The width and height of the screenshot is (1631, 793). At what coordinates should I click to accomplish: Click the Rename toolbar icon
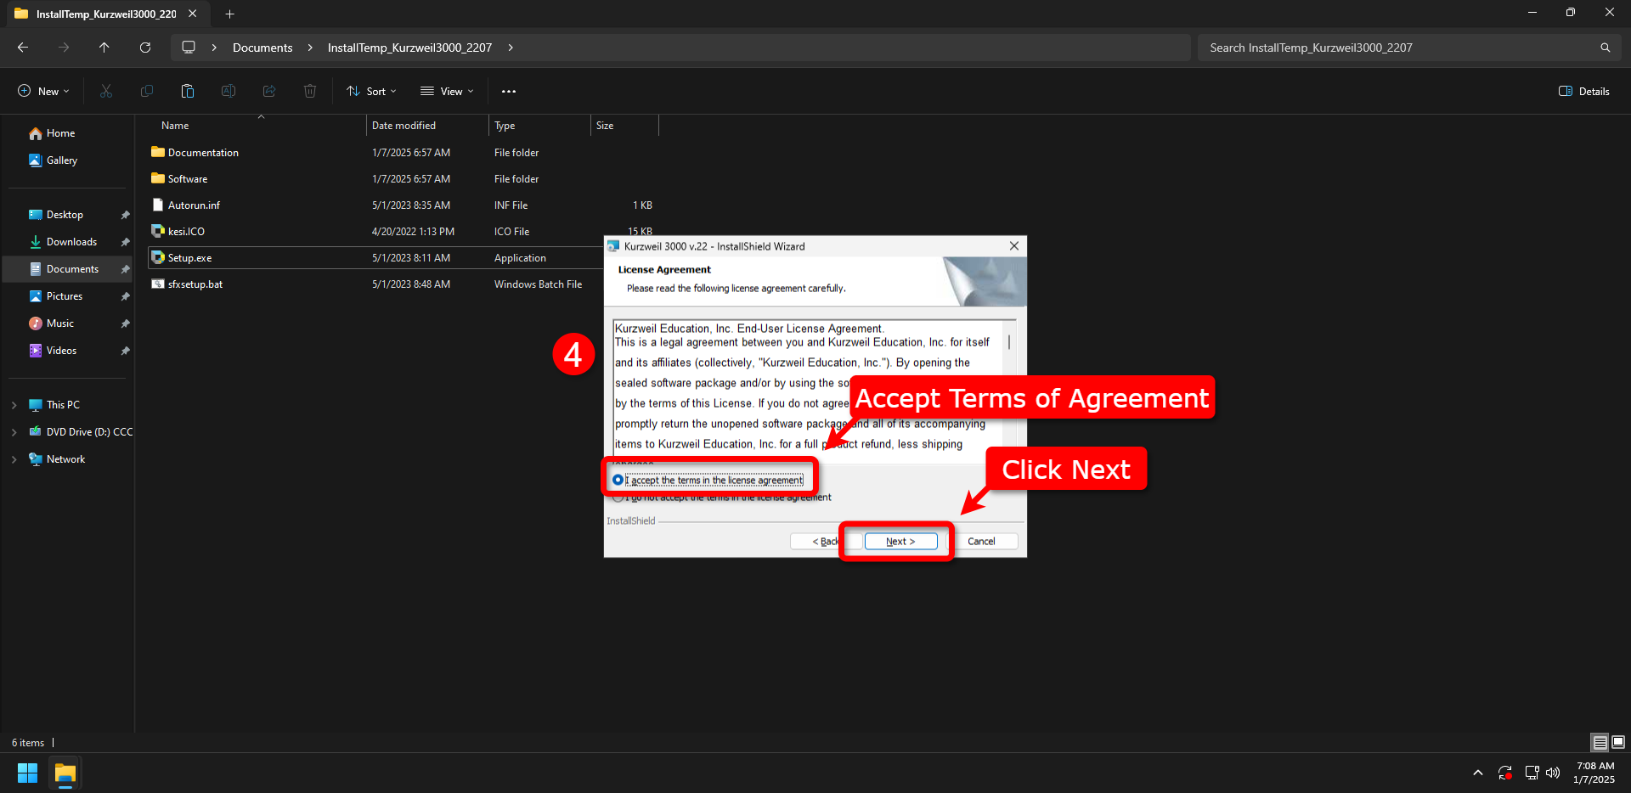[x=229, y=91]
